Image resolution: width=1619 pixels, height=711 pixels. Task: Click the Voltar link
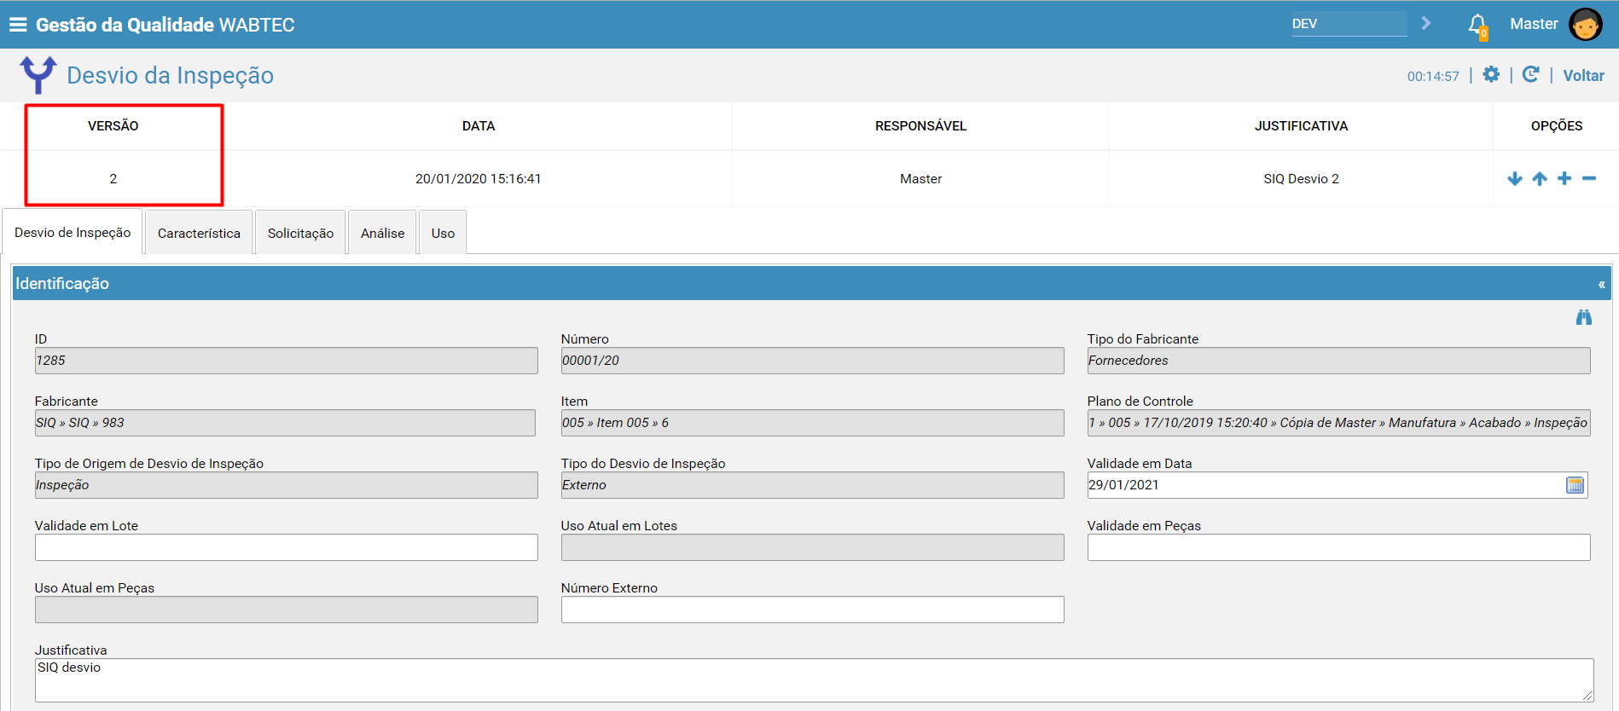pos(1583,75)
